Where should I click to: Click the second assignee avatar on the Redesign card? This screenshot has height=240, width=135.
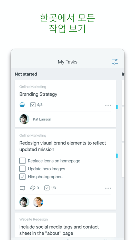tap(38, 202)
